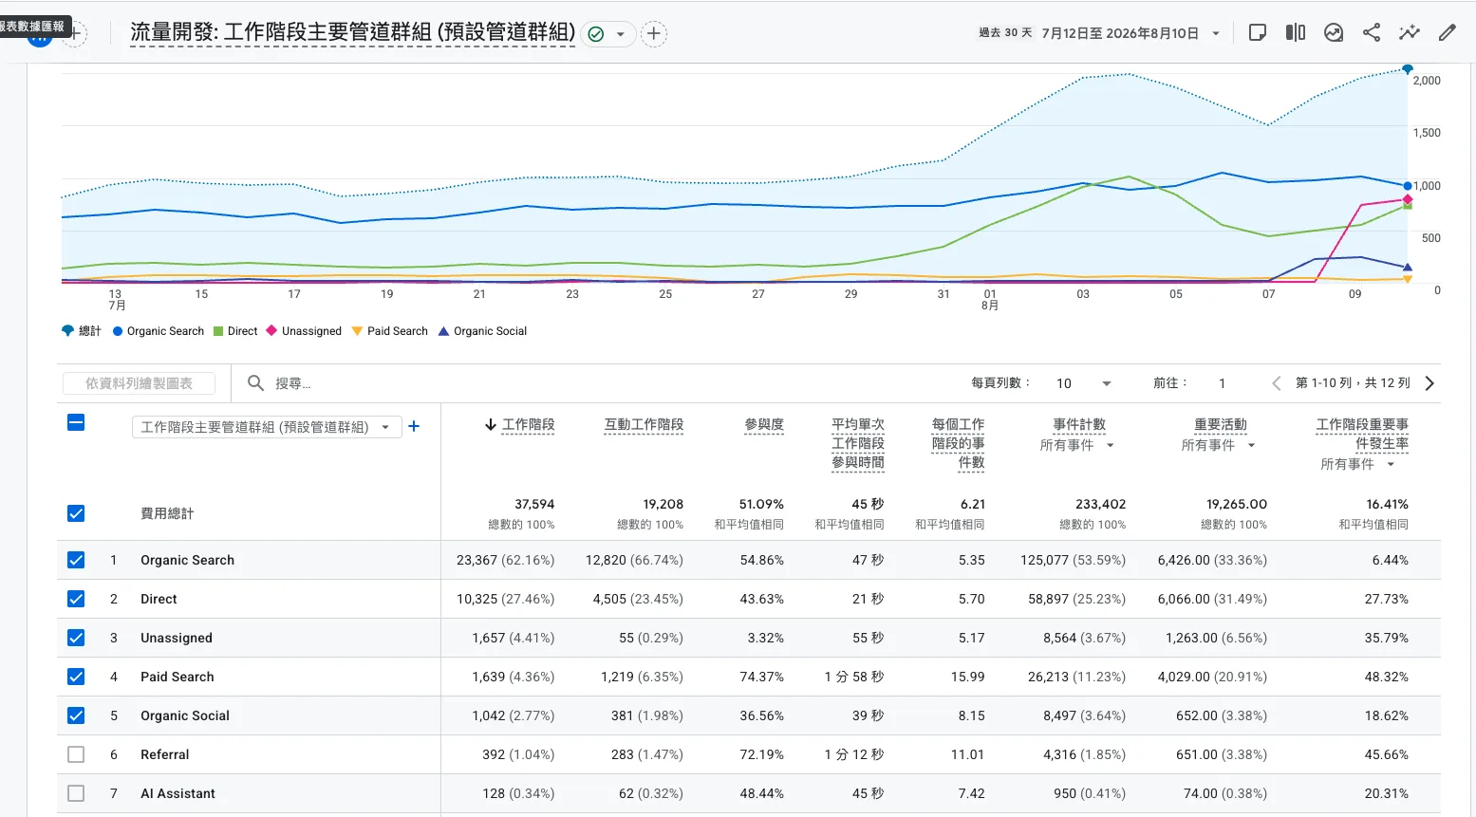Check the Referral row checkbox
1476x817 pixels.
(x=76, y=754)
